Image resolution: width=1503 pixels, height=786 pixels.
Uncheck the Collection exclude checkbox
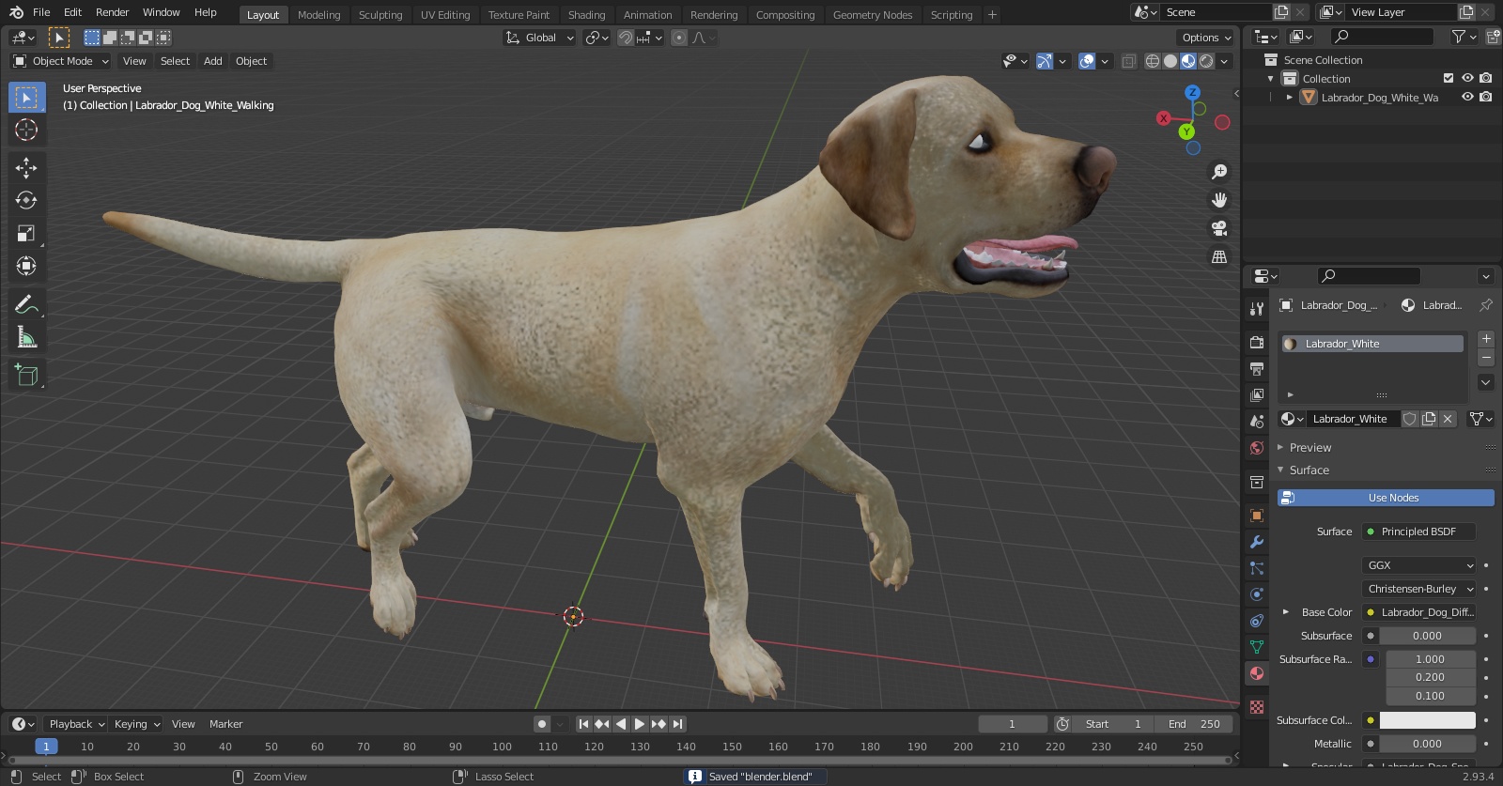tap(1449, 78)
